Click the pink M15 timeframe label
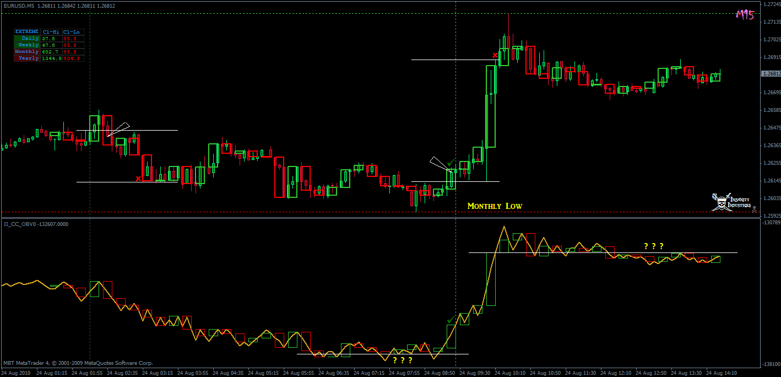 coord(745,15)
